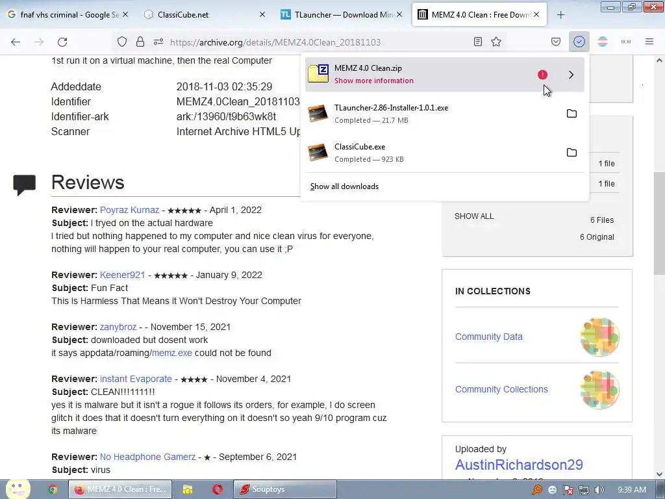Click the volume speaker tray icon

(599, 490)
